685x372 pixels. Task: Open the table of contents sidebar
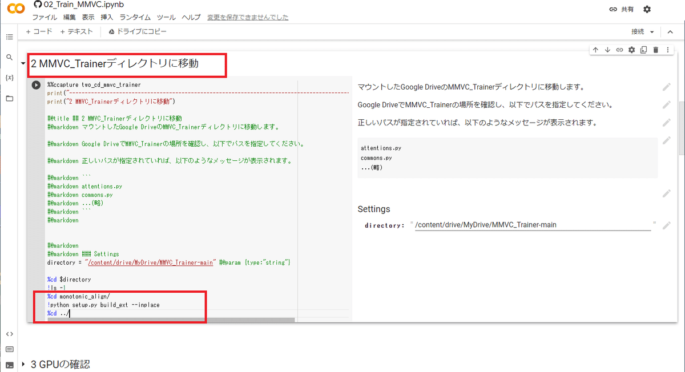(9, 37)
